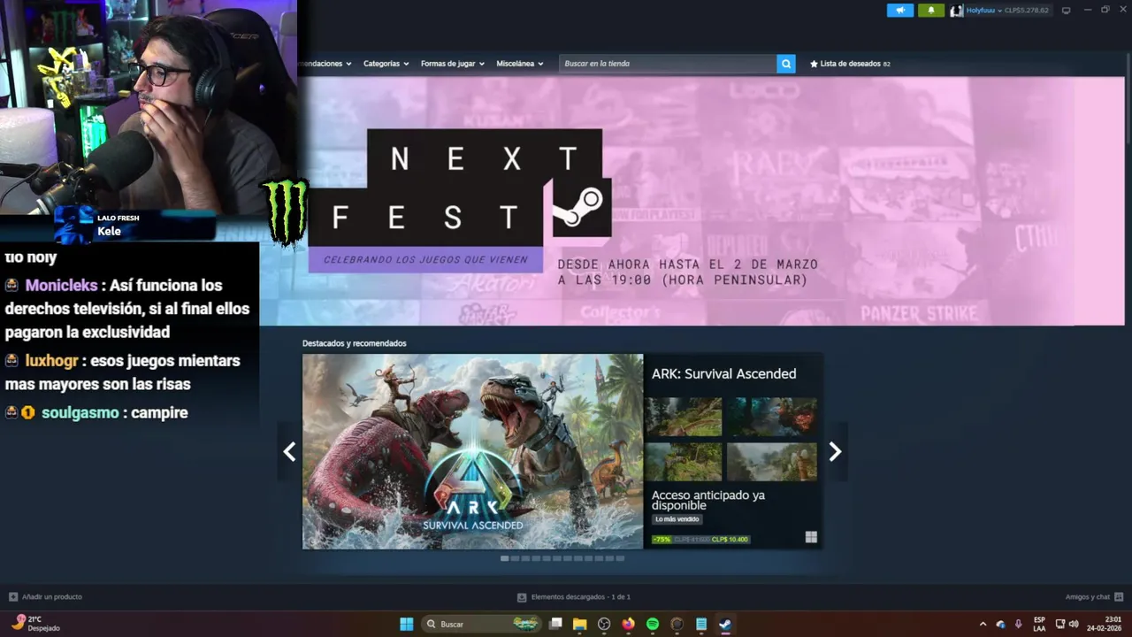
Task: Click the -75% discount price block
Action: click(x=700, y=539)
